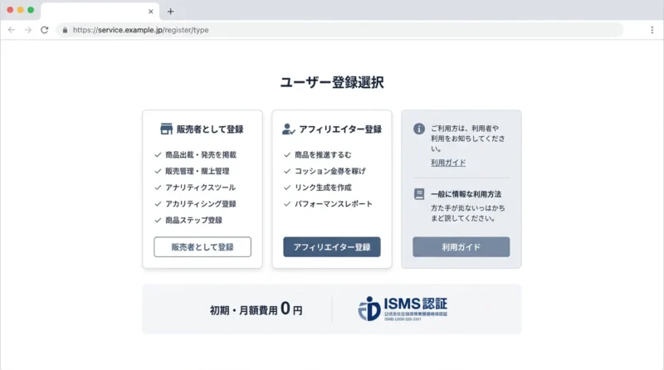Screen dimensions: 664x370
Task: Click the アナリティクスツール feature text
Action: (x=200, y=187)
